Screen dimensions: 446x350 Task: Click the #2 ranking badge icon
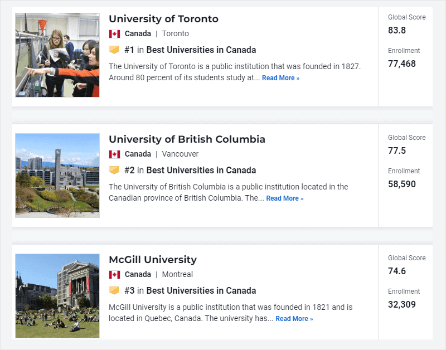[x=114, y=171]
